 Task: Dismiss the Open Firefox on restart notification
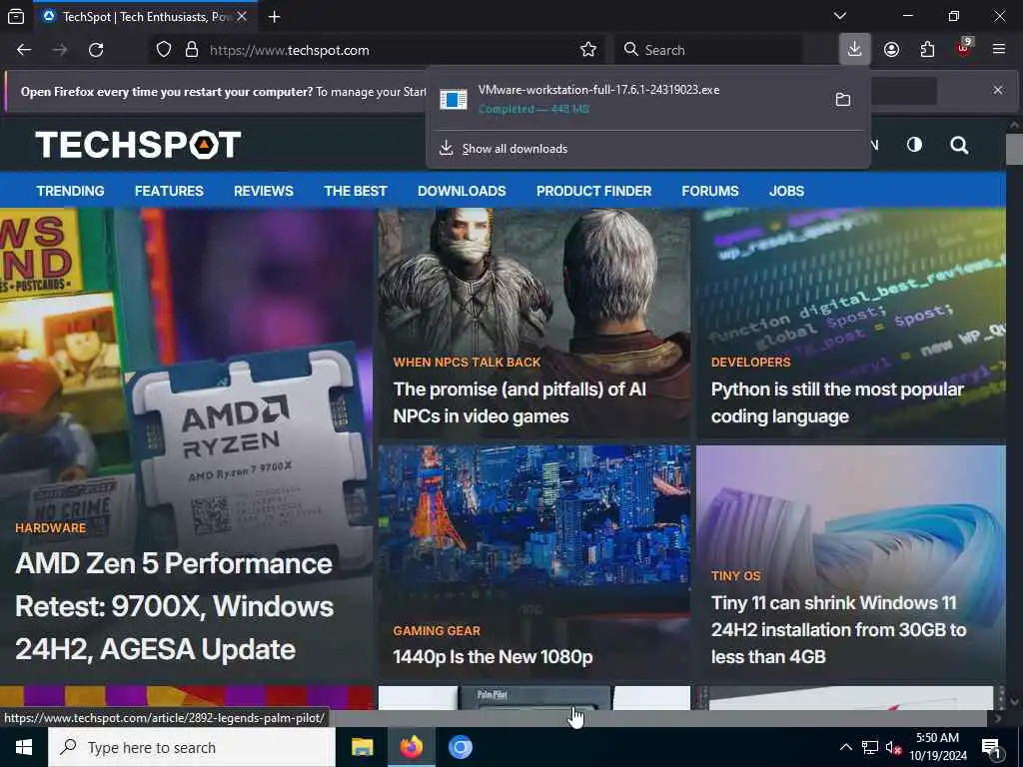998,90
